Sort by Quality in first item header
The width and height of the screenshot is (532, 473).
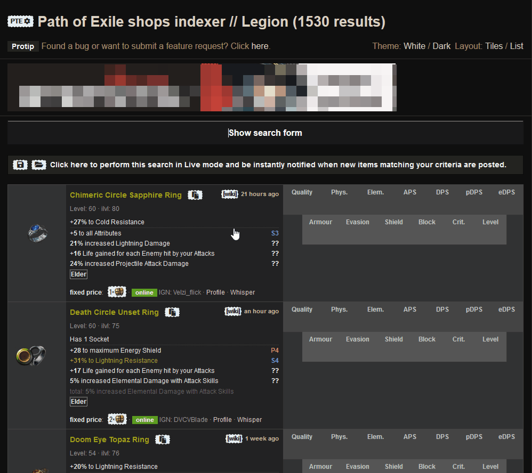tap(302, 192)
